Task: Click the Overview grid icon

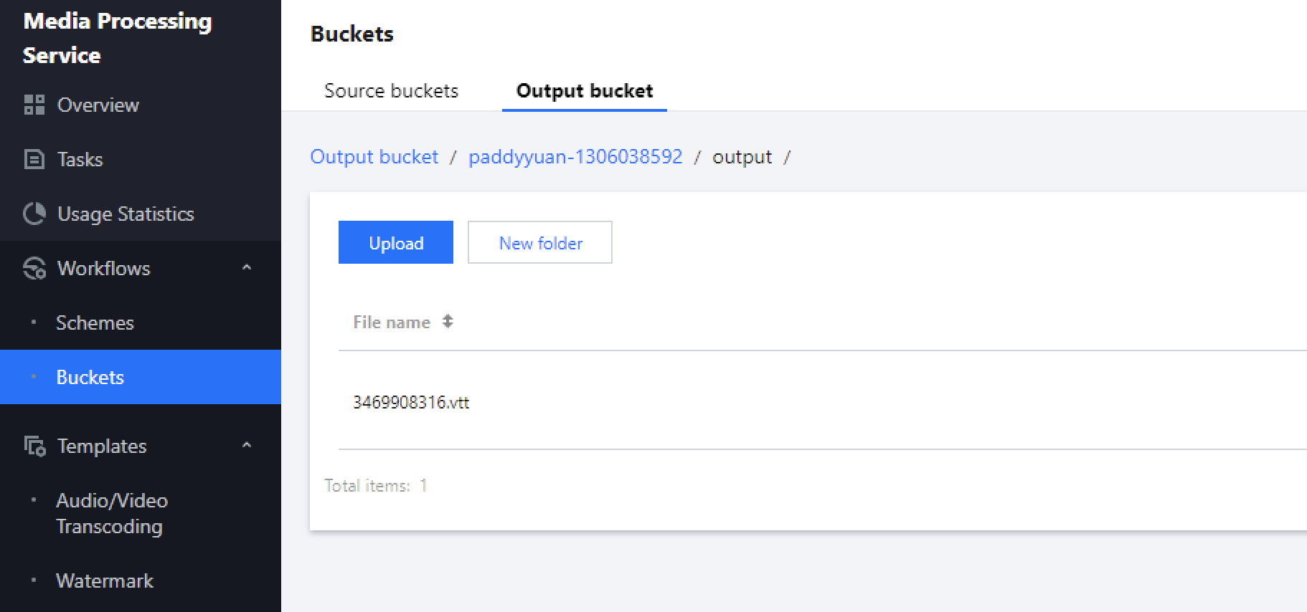Action: point(34,105)
